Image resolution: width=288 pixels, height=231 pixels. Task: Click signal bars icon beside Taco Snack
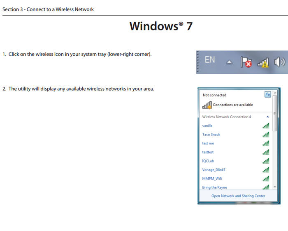point(266,135)
